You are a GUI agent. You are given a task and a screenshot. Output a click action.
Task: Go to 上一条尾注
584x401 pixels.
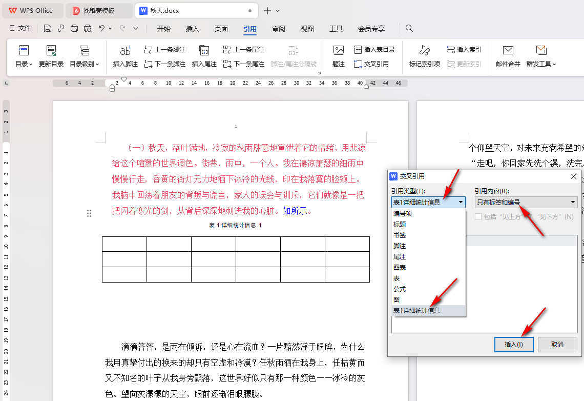click(x=243, y=50)
